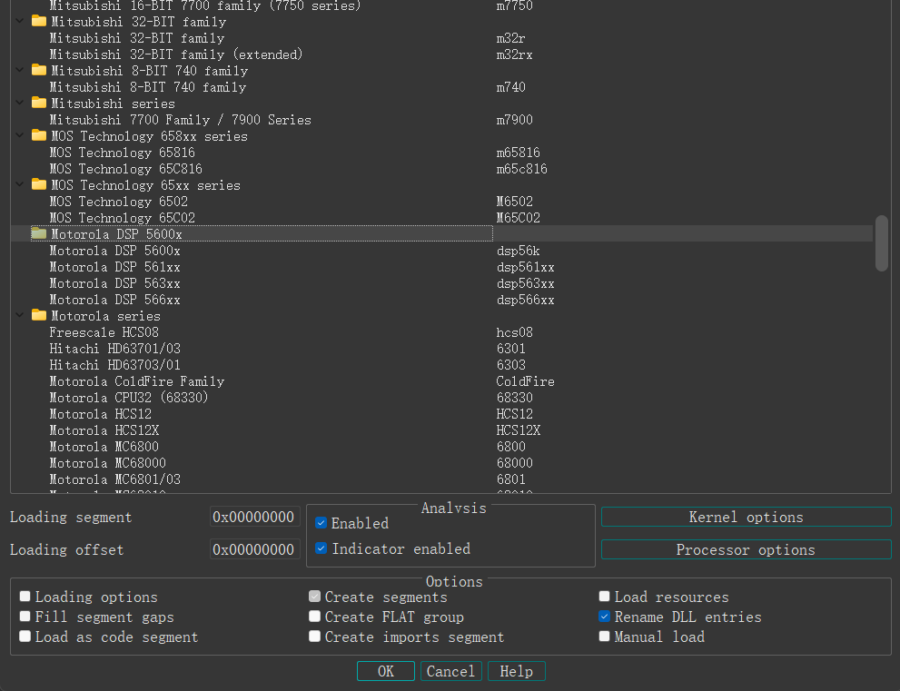900x691 pixels.
Task: Select Motorola CPU32 (68330) processor
Action: [442, 398]
